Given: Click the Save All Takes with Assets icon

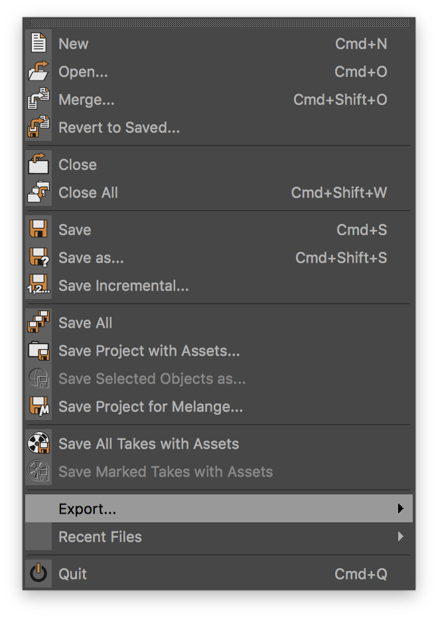Looking at the screenshot, I should click(38, 444).
